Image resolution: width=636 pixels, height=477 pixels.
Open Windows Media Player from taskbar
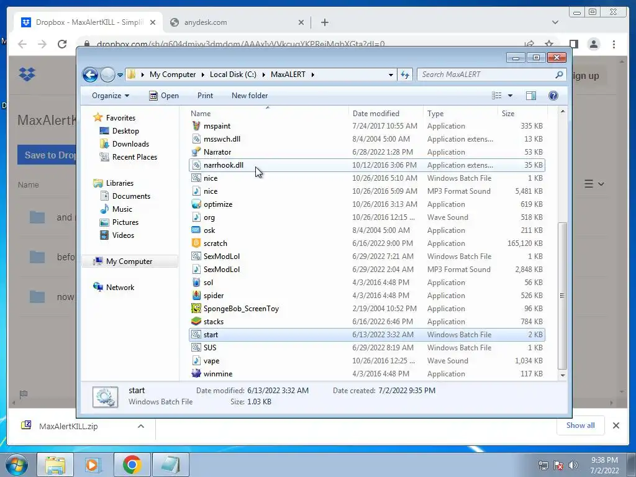click(93, 465)
